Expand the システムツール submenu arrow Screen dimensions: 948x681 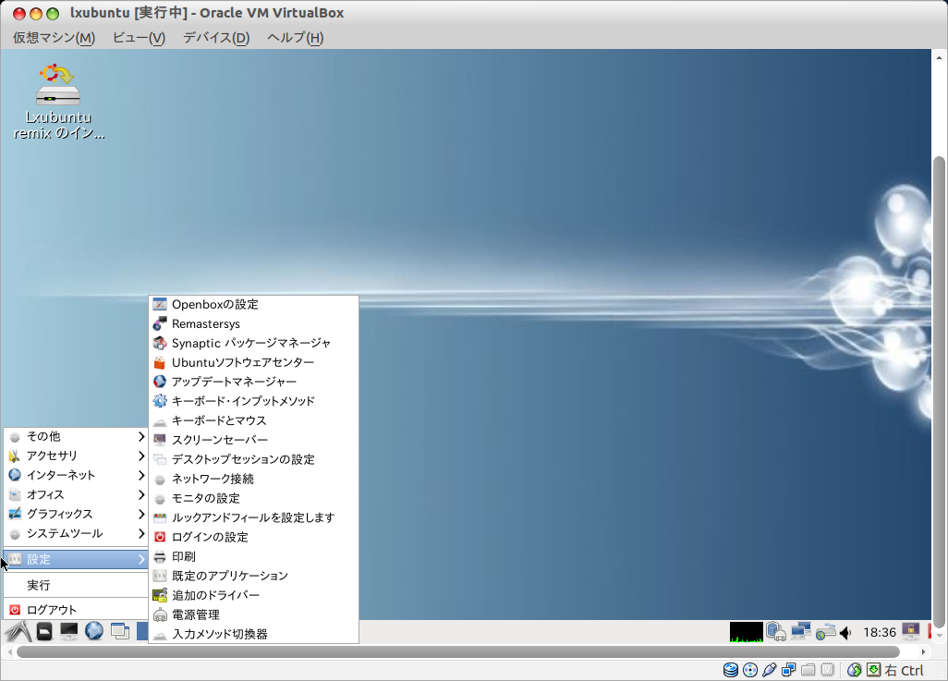[140, 533]
